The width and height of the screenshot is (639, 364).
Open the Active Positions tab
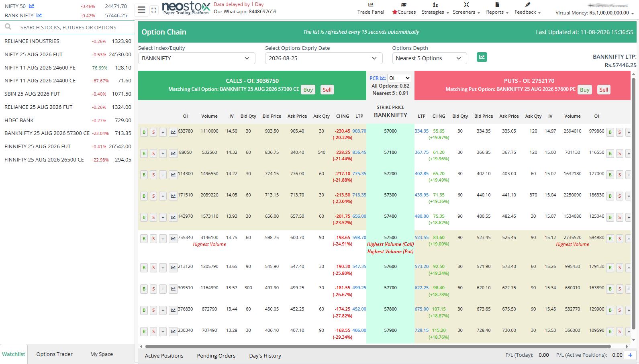coord(164,356)
